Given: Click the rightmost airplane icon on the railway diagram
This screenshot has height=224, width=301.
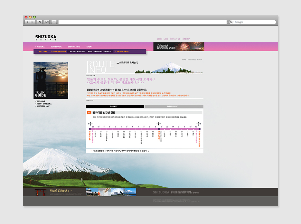Looking at the screenshot, I should coord(198,124).
